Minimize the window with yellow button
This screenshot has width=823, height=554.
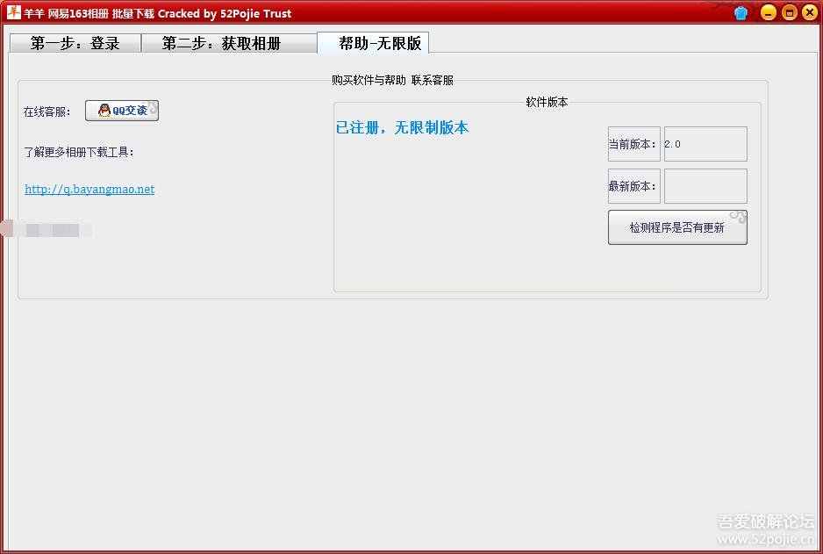(769, 12)
